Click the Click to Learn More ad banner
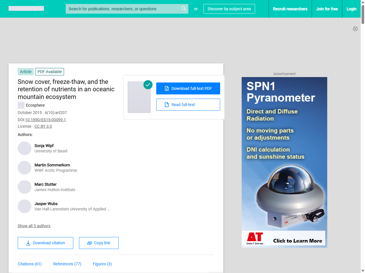This screenshot has height=273, width=365. point(297,241)
